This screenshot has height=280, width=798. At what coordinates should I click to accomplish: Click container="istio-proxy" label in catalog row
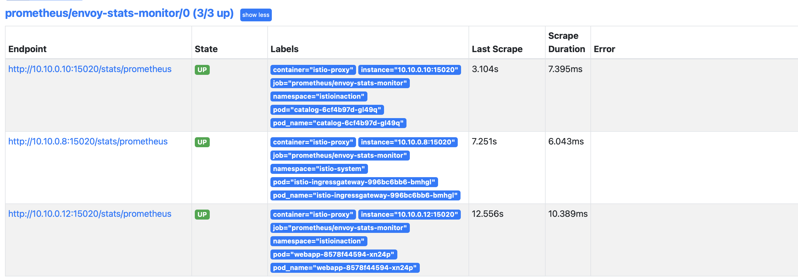tap(313, 70)
